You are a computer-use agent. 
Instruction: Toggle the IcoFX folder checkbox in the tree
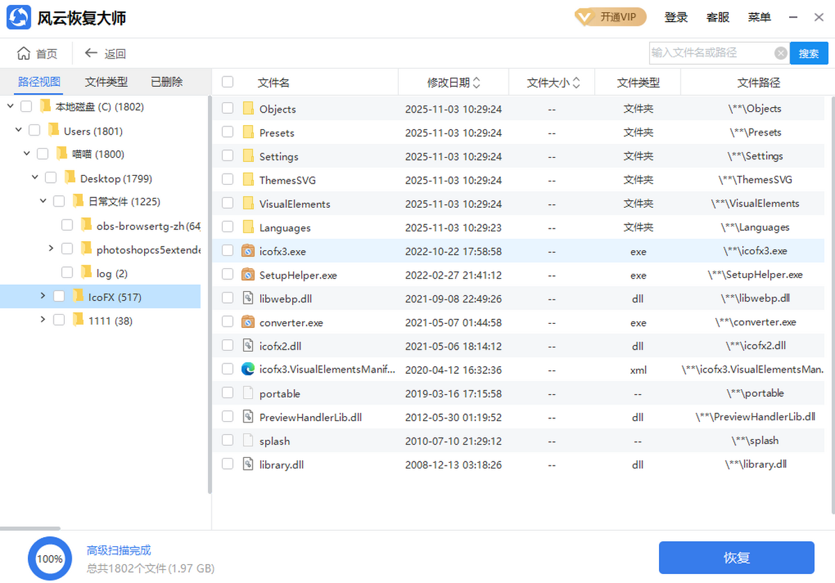tap(59, 297)
